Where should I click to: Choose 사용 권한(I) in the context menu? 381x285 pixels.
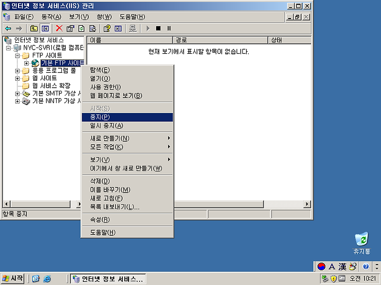click(x=128, y=87)
